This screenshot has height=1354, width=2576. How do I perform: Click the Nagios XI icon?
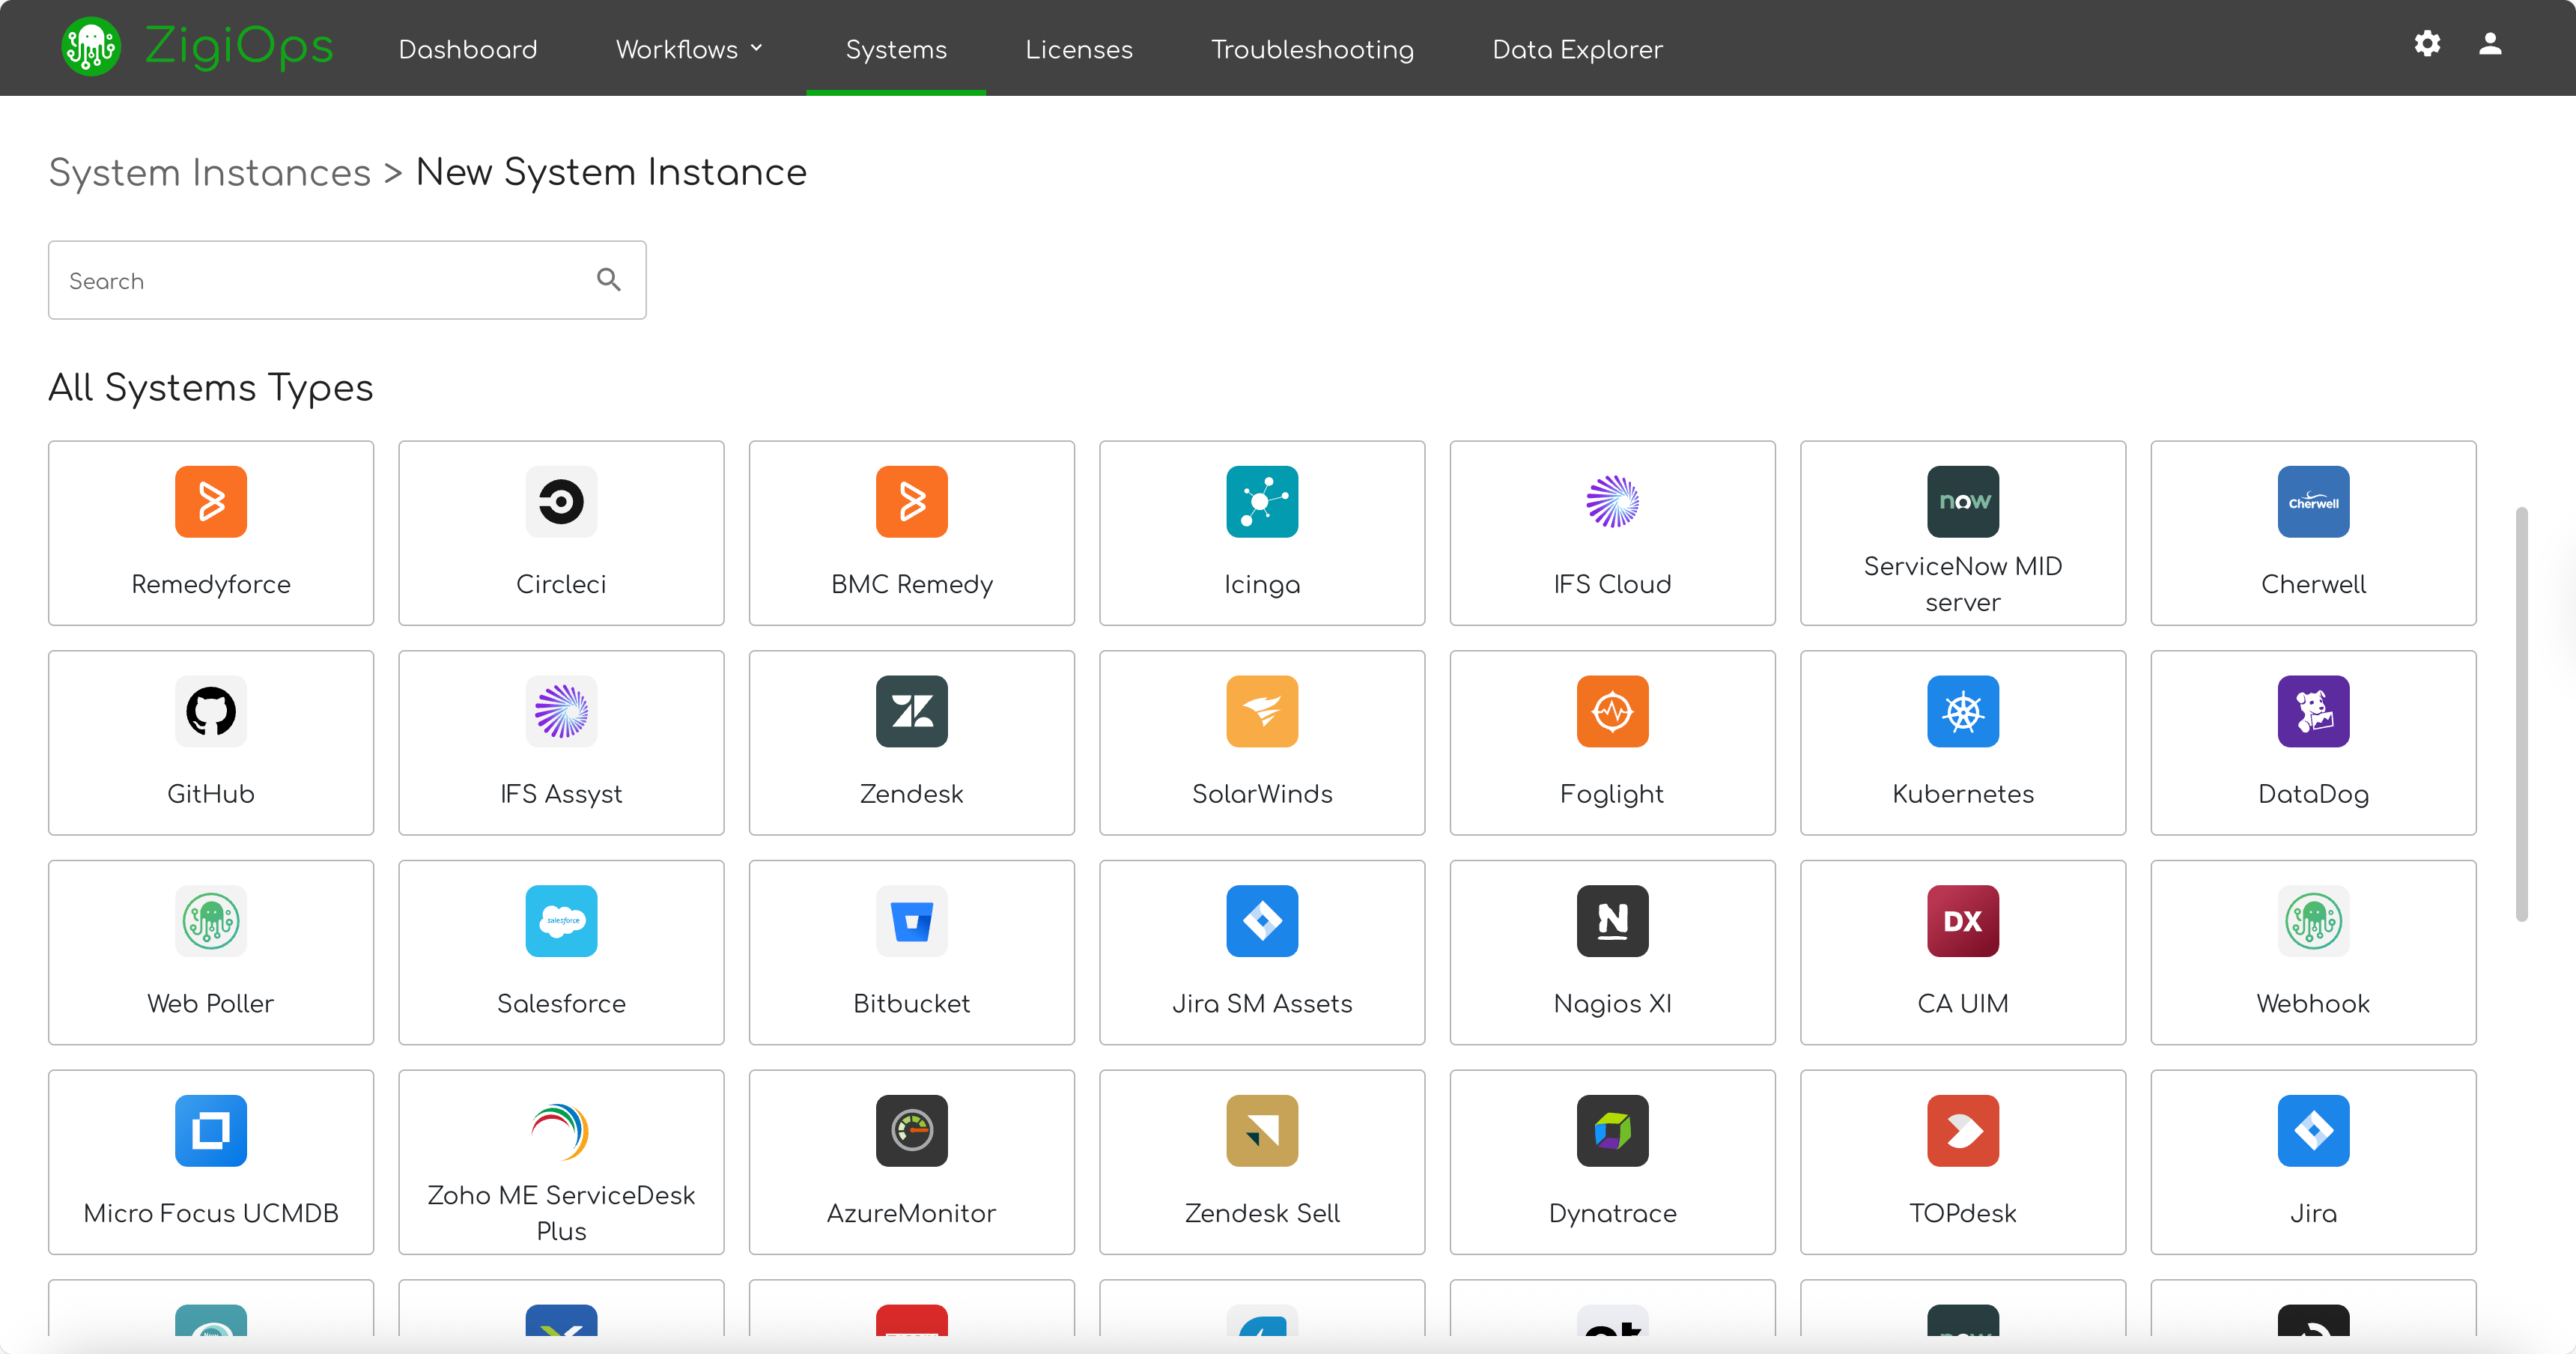pos(1612,920)
